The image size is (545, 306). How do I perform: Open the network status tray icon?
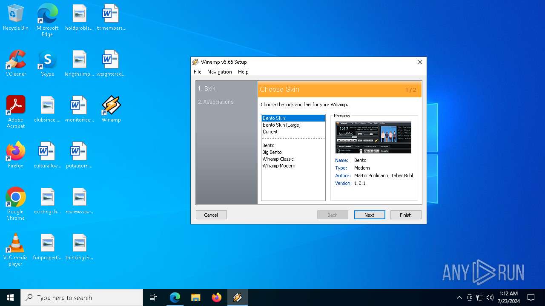coord(480,297)
